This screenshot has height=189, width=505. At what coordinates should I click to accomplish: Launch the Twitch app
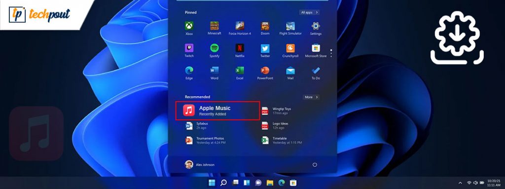(189, 51)
